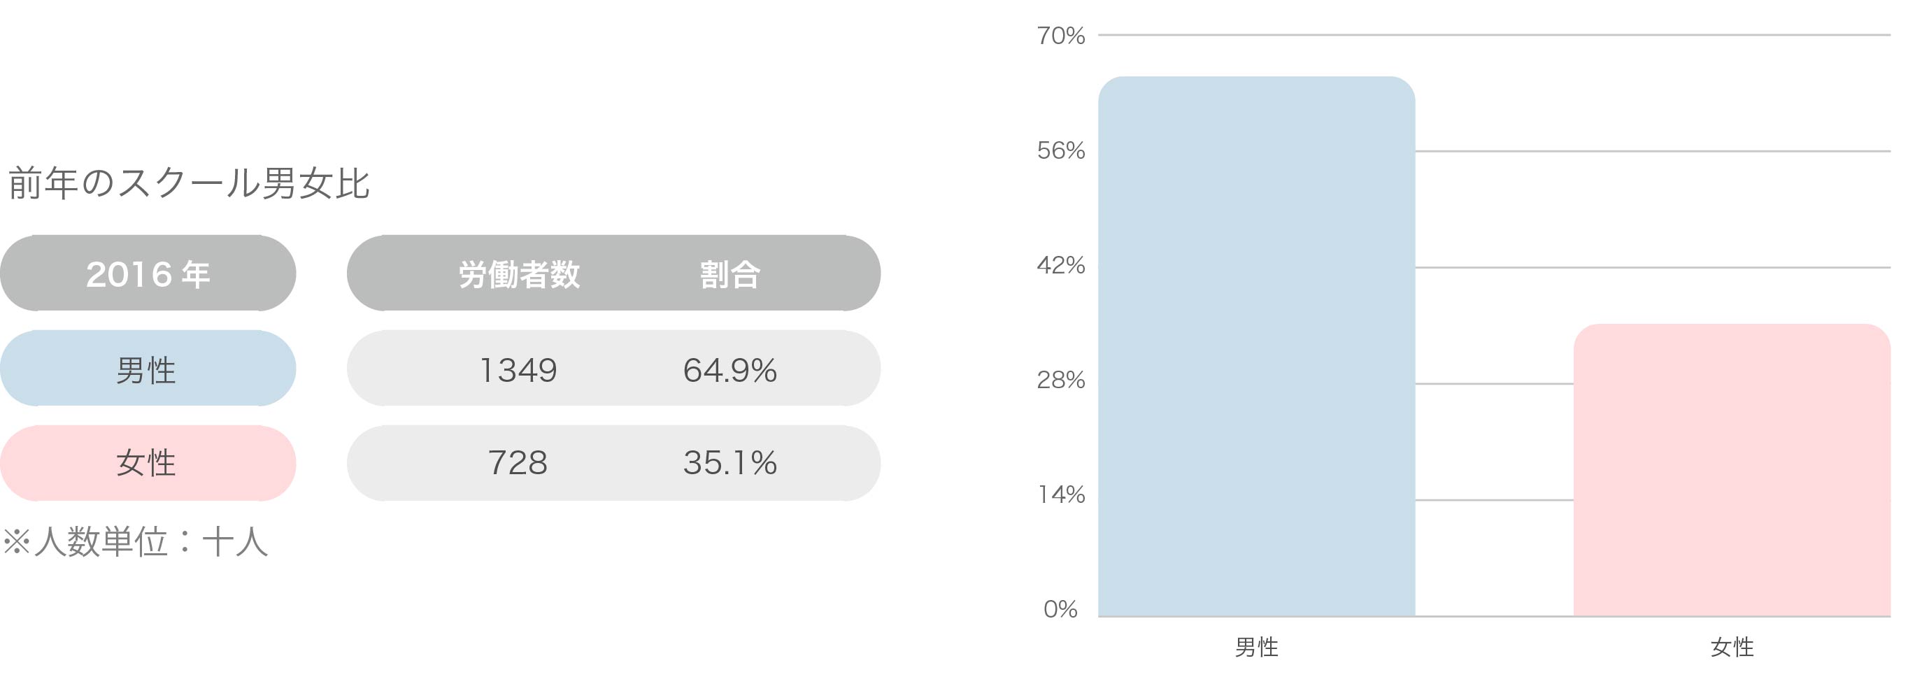Click the footnote ※人数単位：十人
This screenshot has height=677, width=1908.
tap(135, 541)
